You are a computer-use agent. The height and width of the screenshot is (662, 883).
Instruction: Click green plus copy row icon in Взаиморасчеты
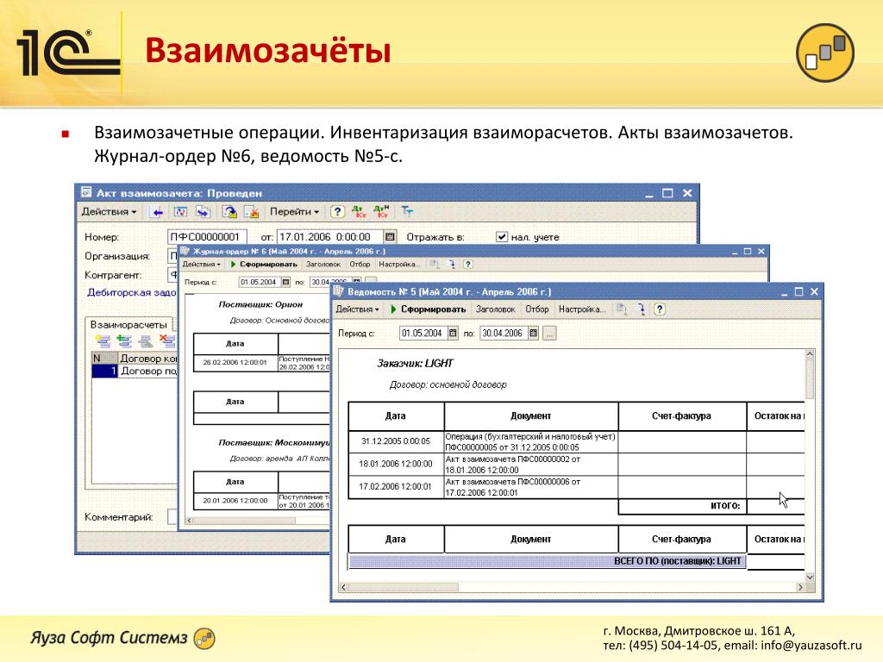(124, 341)
